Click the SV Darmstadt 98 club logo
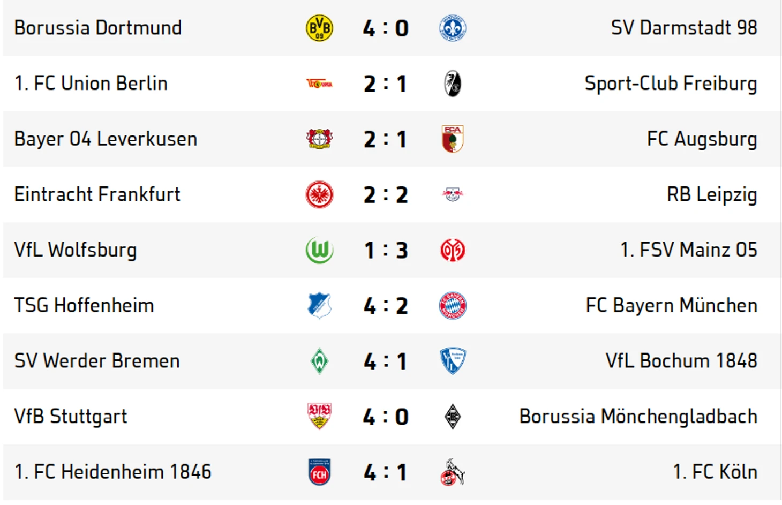 (453, 28)
